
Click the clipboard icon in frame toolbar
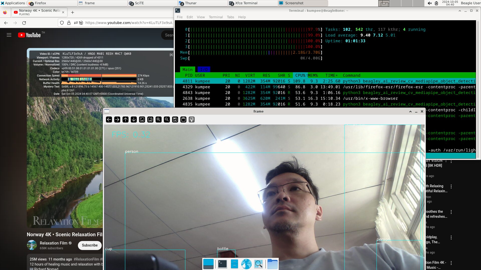tap(183, 119)
